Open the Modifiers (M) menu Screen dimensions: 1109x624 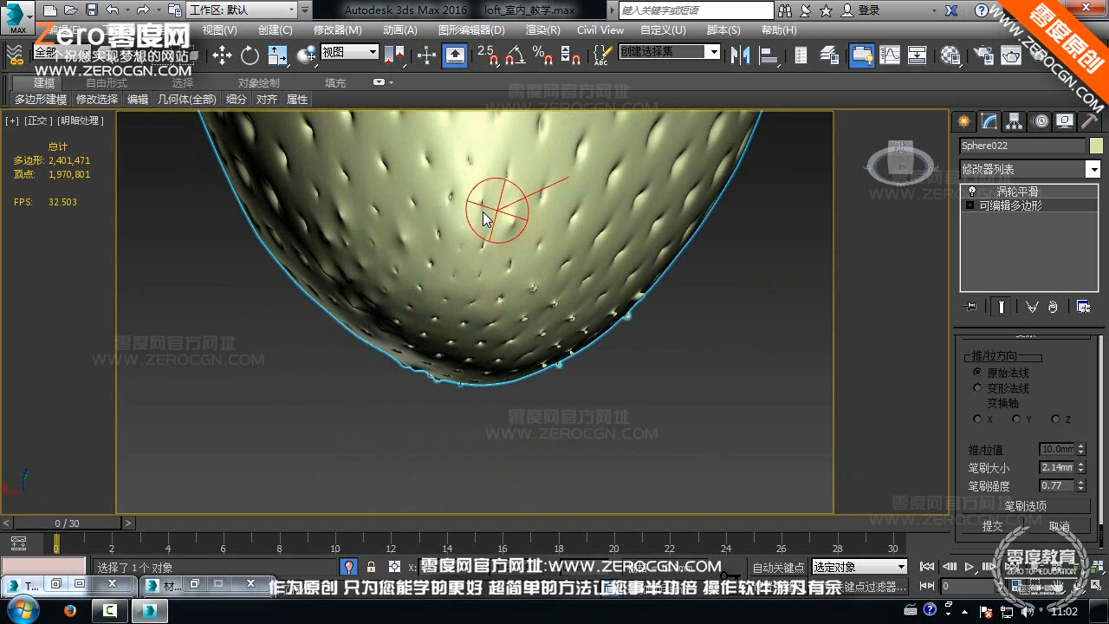pyautogui.click(x=337, y=29)
